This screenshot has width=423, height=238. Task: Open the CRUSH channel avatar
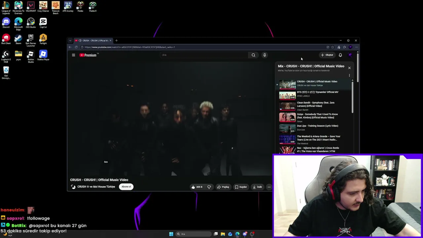(x=73, y=187)
